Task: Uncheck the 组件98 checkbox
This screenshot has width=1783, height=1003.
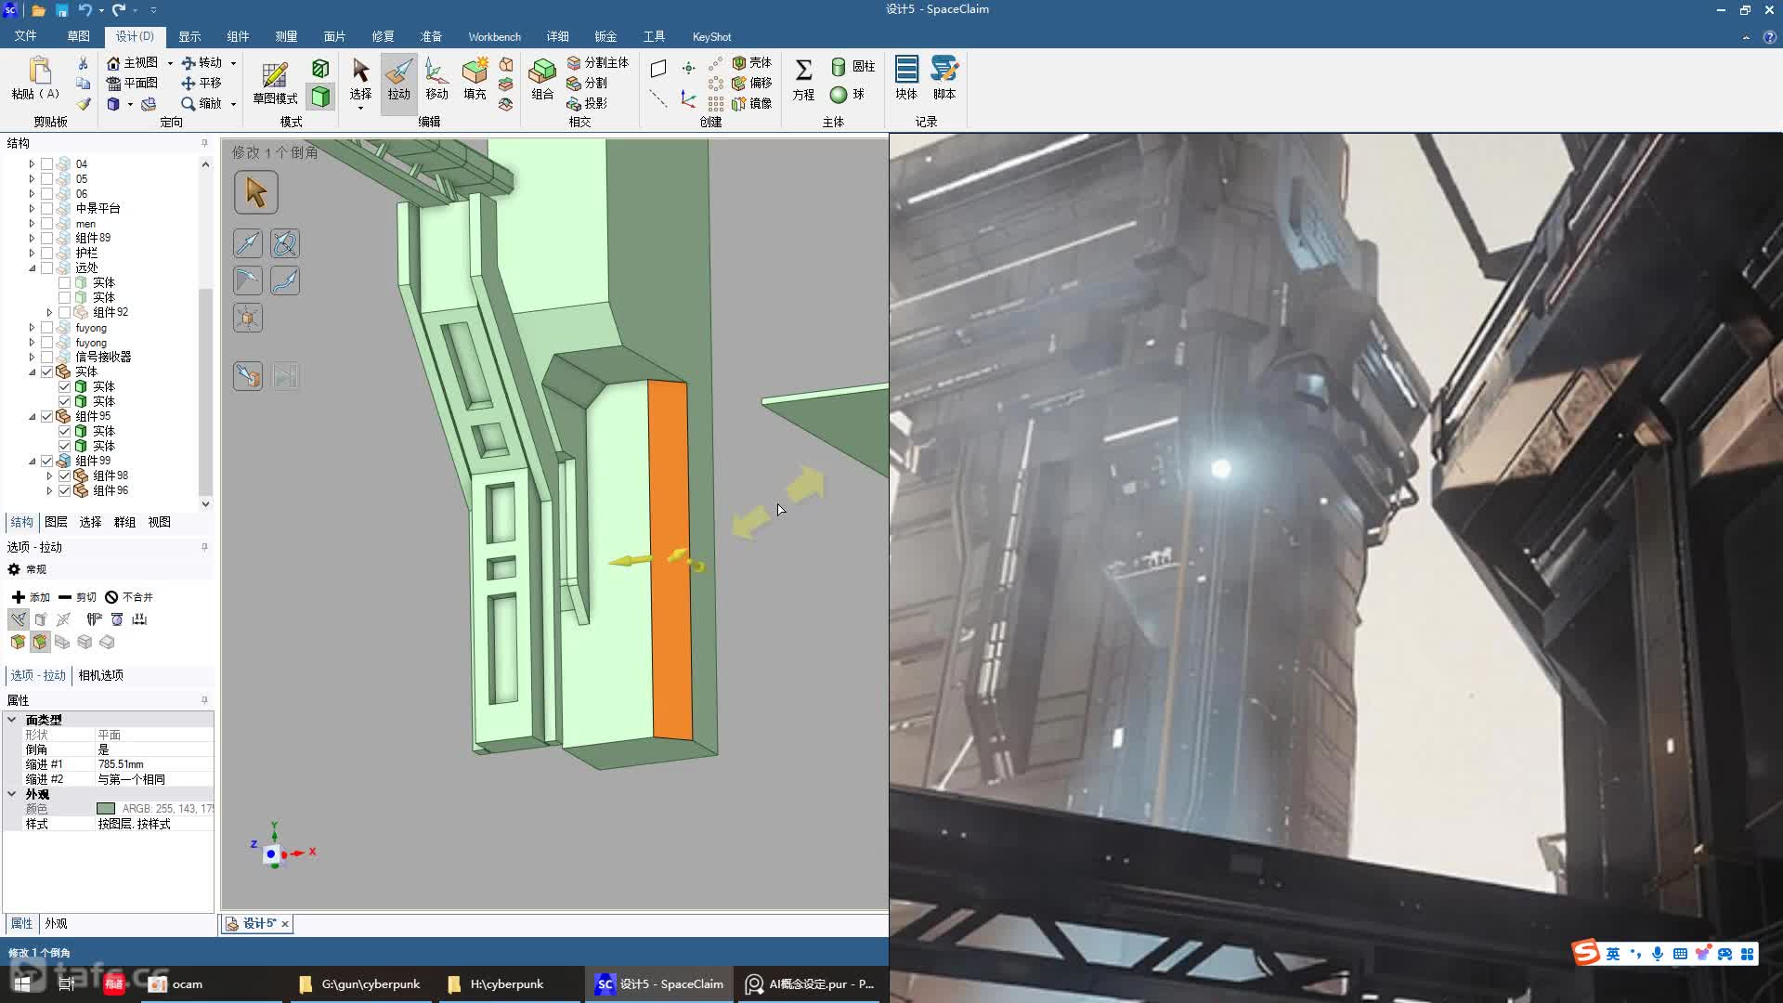Action: (x=64, y=475)
